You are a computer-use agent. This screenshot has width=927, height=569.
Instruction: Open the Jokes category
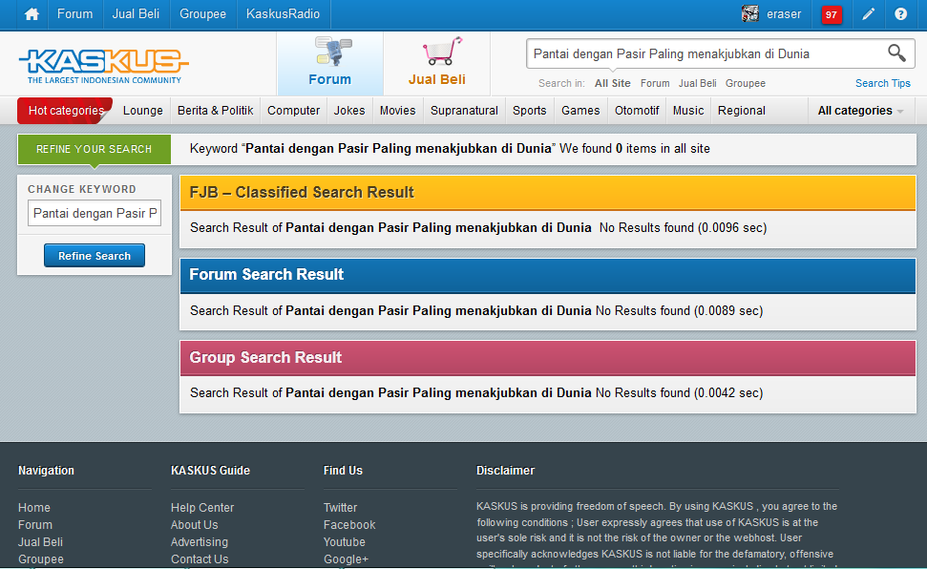coord(349,111)
